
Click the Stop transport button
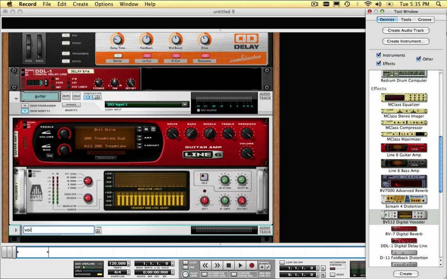pos(229,265)
